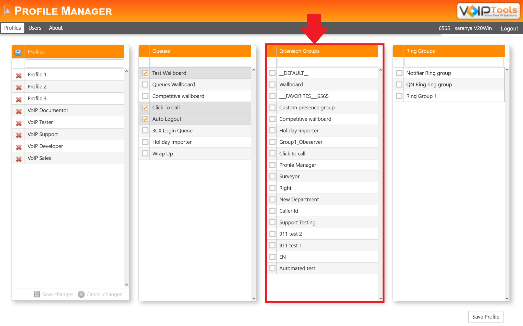Enable the Queues Wallboard checkbox
The width and height of the screenshot is (523, 326).
click(x=145, y=84)
